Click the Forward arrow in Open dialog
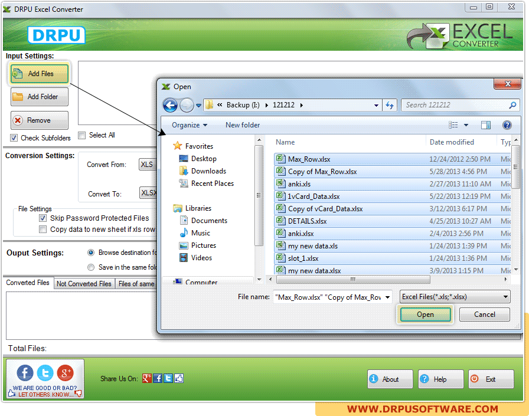This screenshot has width=529, height=416. click(187, 106)
